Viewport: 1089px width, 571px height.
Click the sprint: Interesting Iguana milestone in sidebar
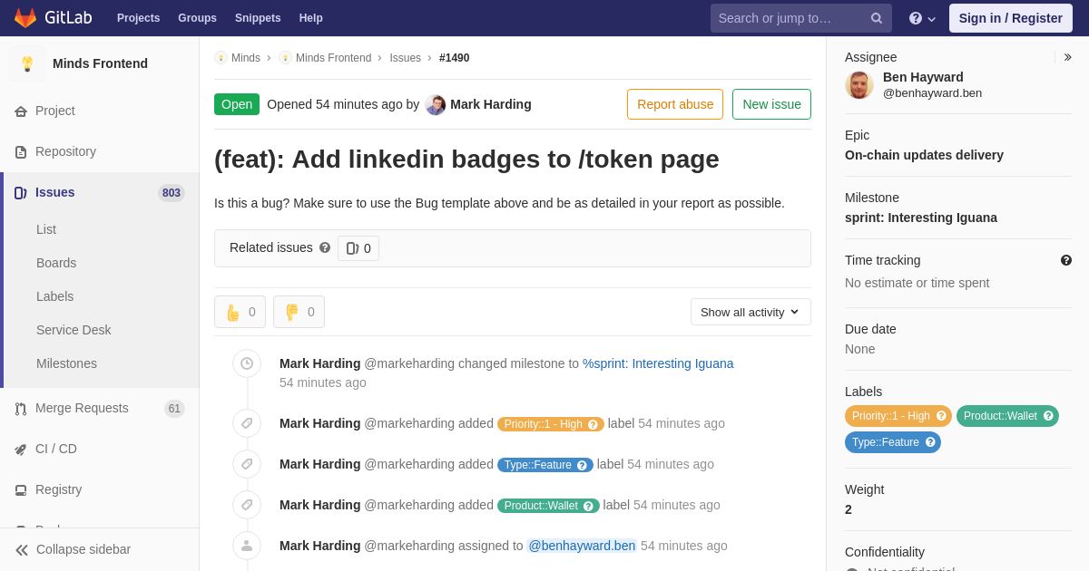pyautogui.click(x=921, y=218)
